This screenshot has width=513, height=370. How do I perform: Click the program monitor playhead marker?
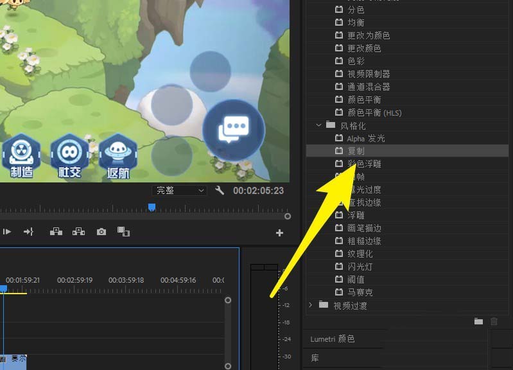point(152,207)
